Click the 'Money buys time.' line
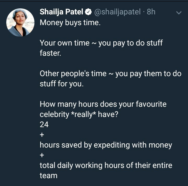 [x=70, y=22]
